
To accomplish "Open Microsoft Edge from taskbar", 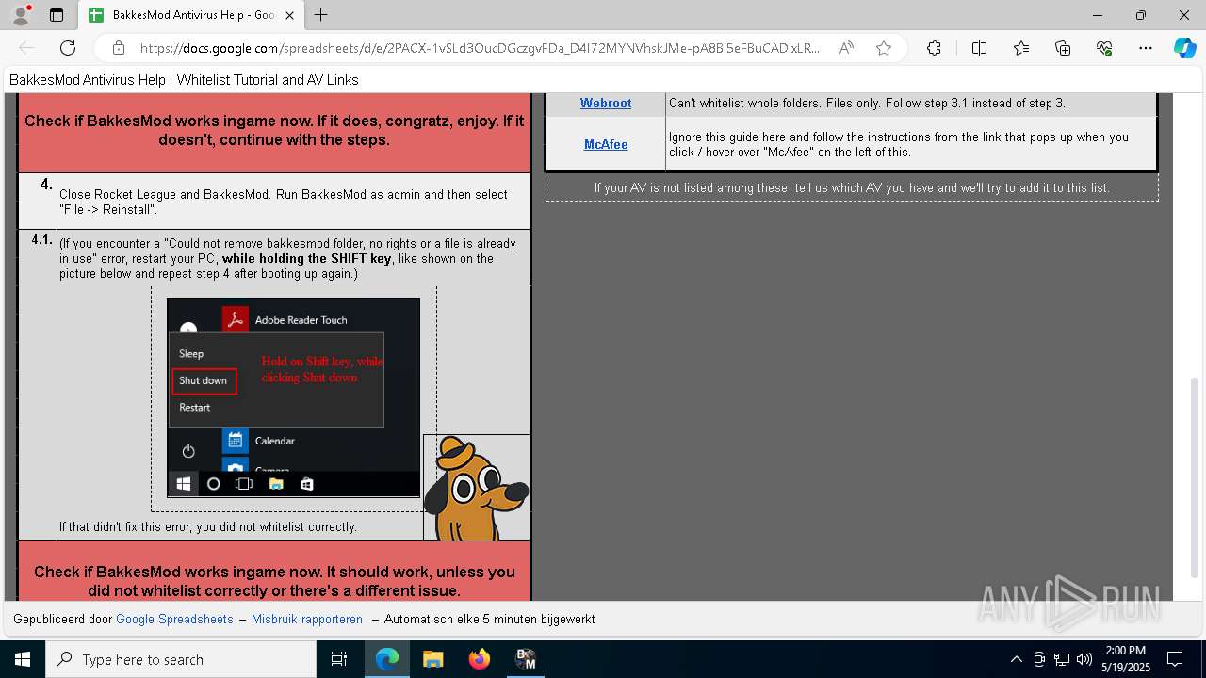I will coord(387,659).
